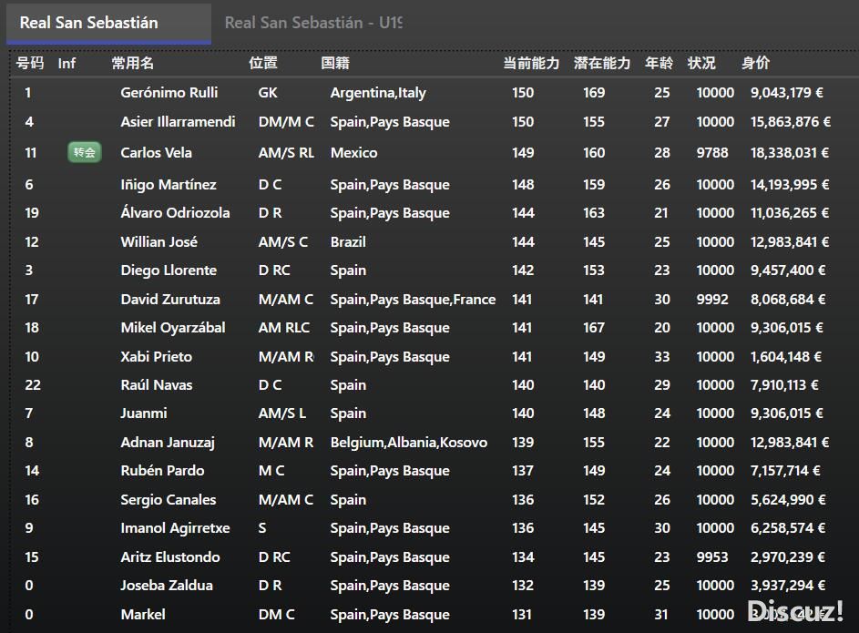Select player Mikel Oyarzábal
Image resolution: width=859 pixels, height=633 pixels.
pos(173,328)
